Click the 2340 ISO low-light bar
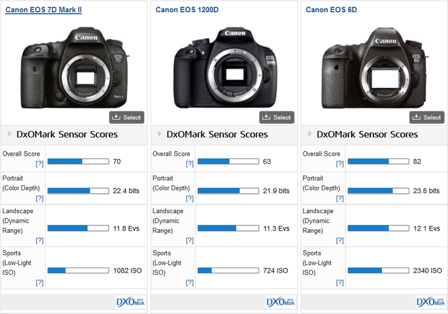This screenshot has height=314, width=448. (x=379, y=270)
